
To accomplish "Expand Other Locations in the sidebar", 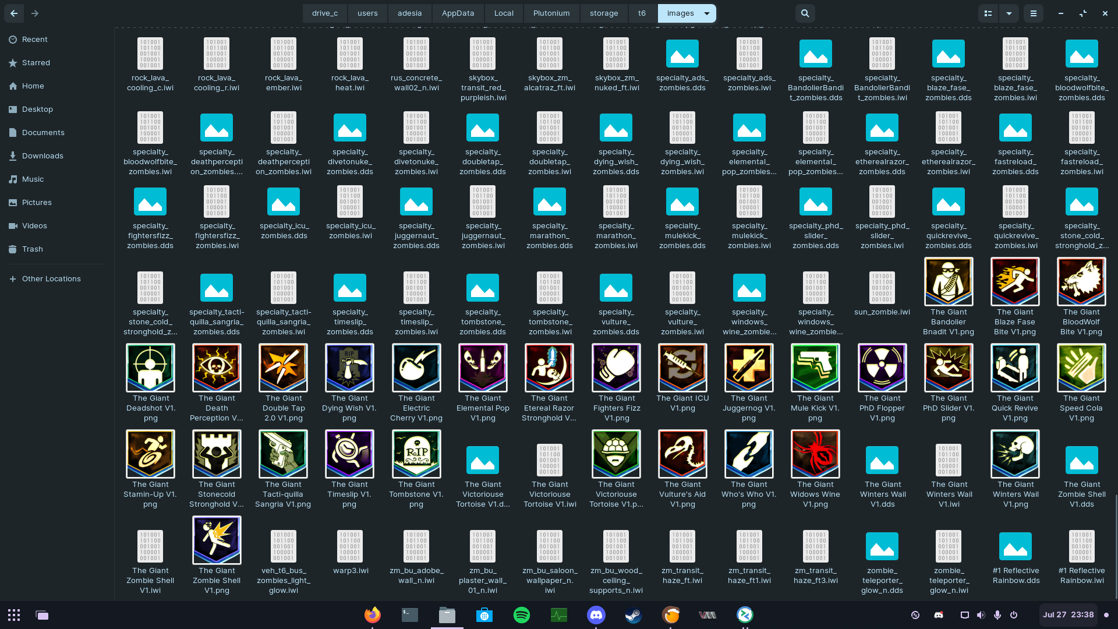I will tap(51, 278).
